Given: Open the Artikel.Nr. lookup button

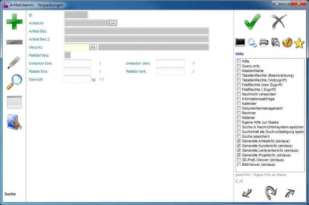Looking at the screenshot, I should pyautogui.click(x=112, y=23).
